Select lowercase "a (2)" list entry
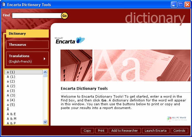 coord(23,81)
